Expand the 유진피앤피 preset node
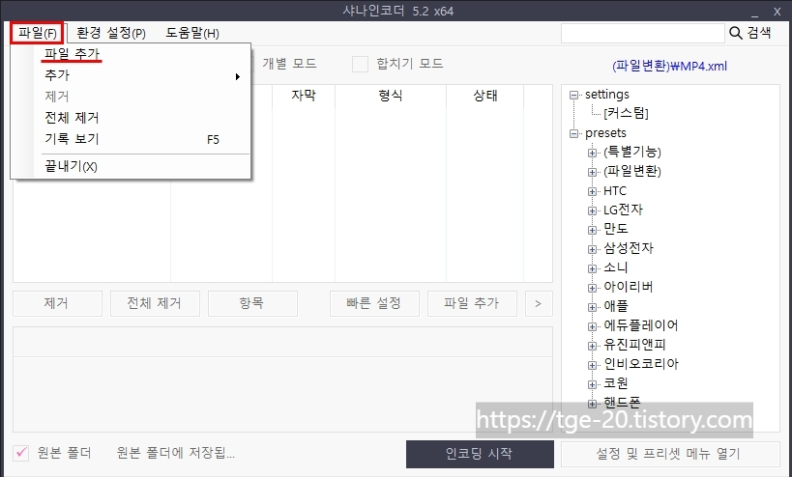Viewport: 792px width, 477px height. tap(592, 346)
